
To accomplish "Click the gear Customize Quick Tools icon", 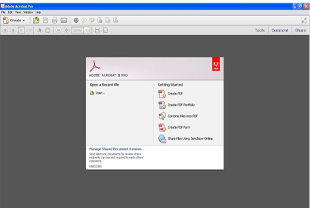I will (x=76, y=20).
